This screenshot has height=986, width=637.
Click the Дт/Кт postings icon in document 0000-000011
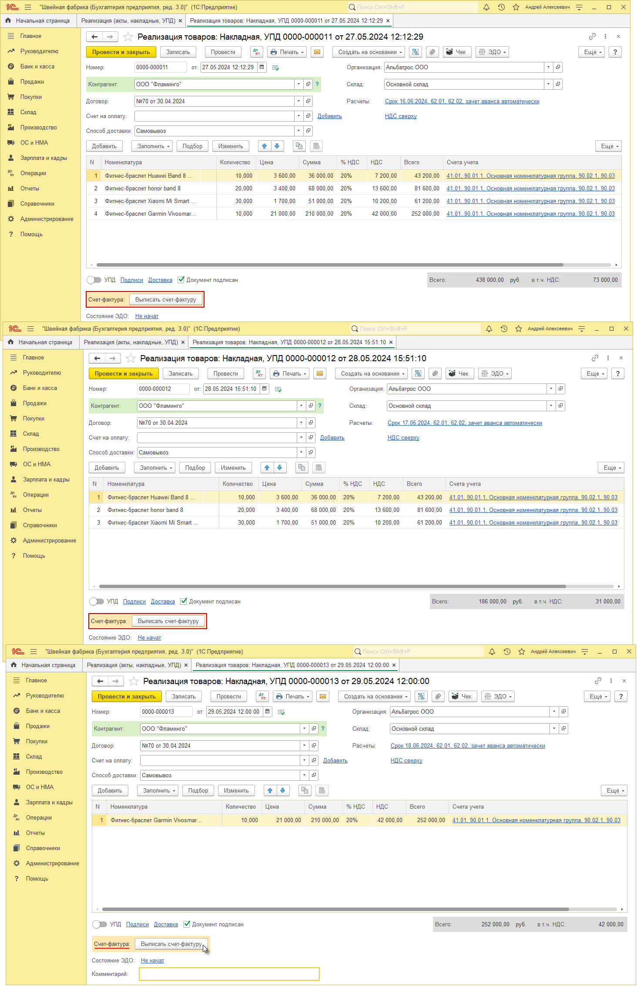coord(257,52)
